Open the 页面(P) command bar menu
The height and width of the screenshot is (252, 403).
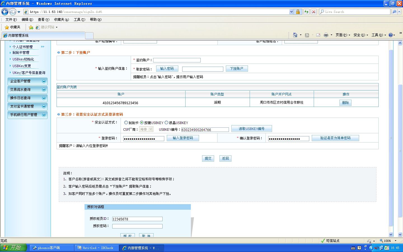[x=343, y=35]
